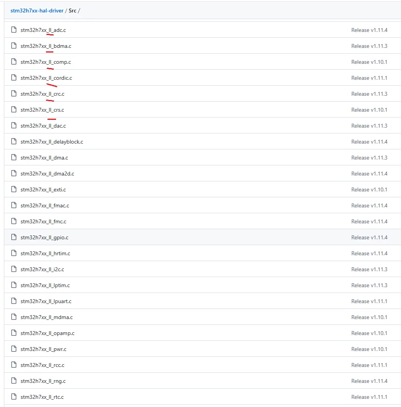Click file icon beside stm32h7xx_ll_comp.c
This screenshot has width=401, height=407.
(x=14, y=62)
